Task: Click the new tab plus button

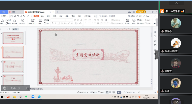Action: point(57,12)
